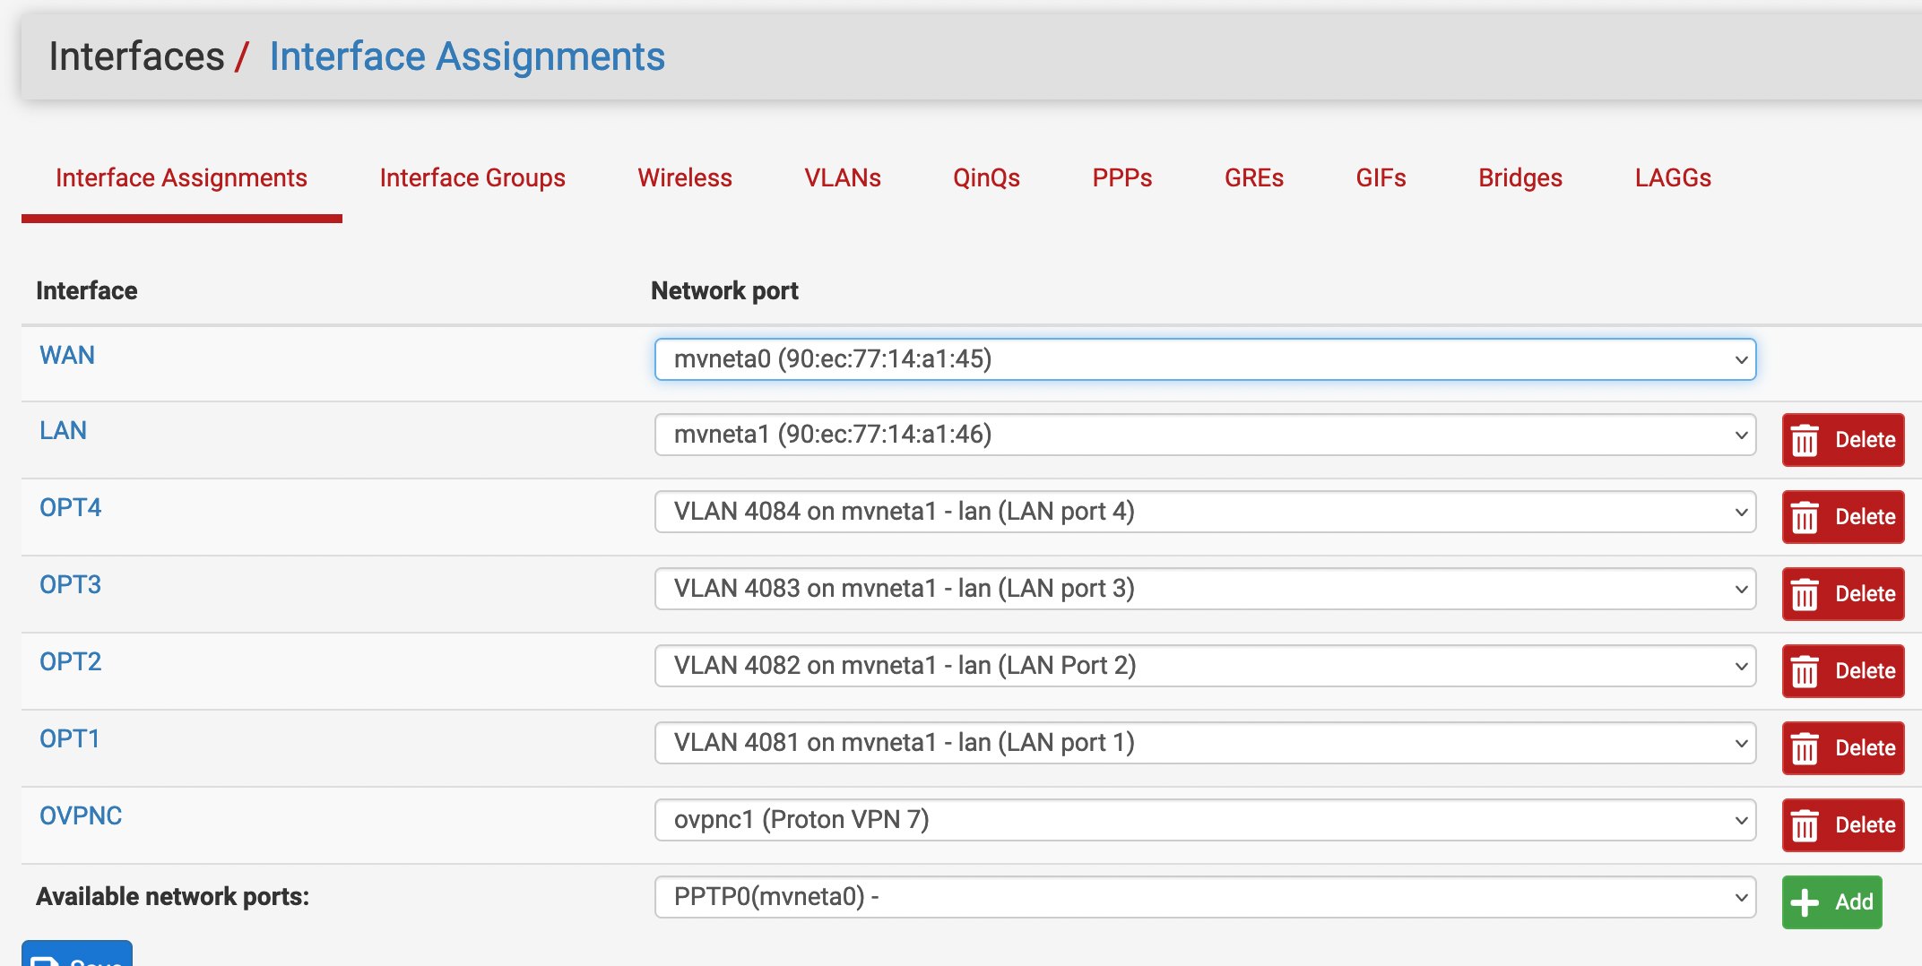The image size is (1922, 966).
Task: Open the LAN network port dropdown
Action: tap(1204, 435)
